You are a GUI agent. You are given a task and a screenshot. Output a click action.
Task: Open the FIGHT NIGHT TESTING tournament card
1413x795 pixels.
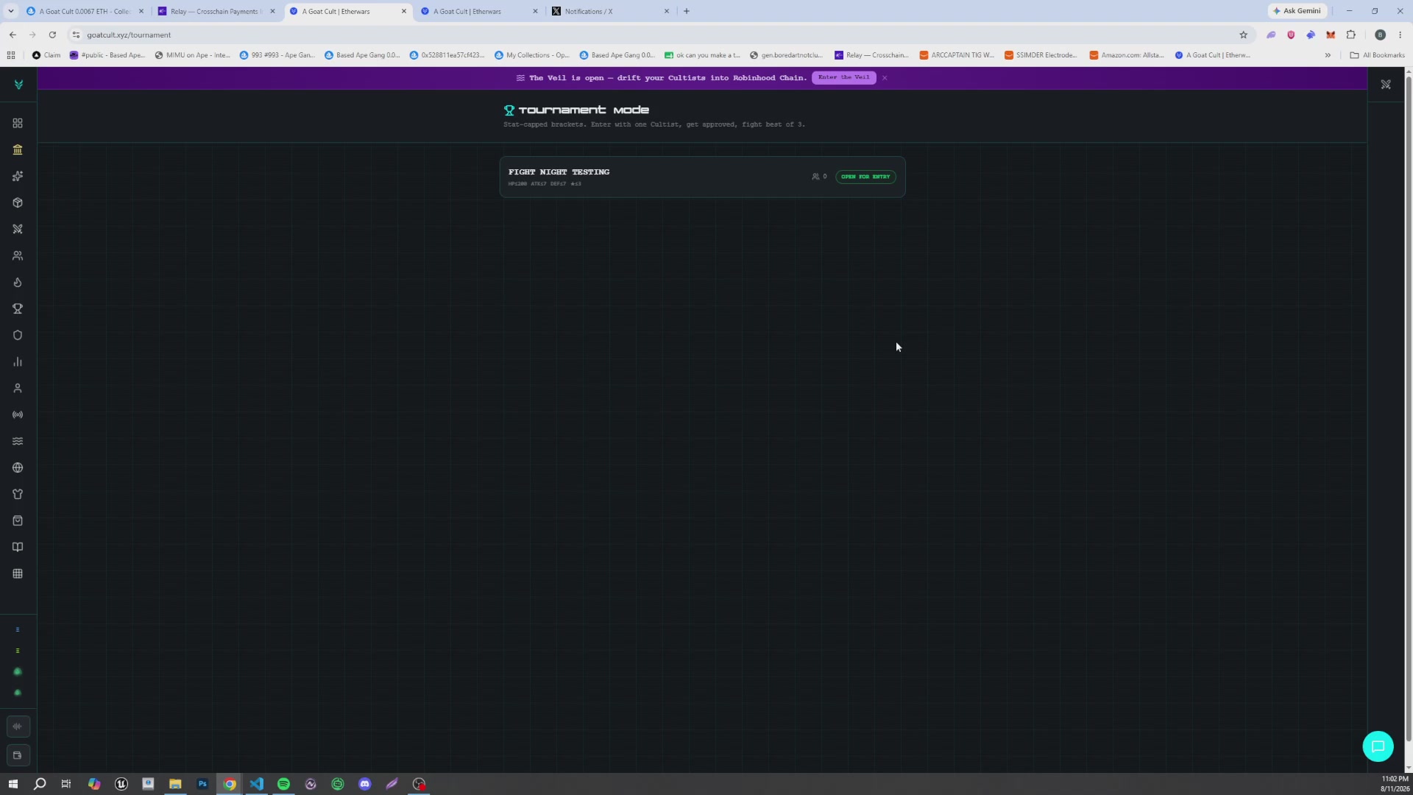click(x=702, y=177)
